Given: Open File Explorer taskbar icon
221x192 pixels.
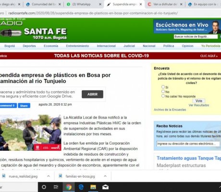Looking at the screenshot, I should tap(93, 187).
